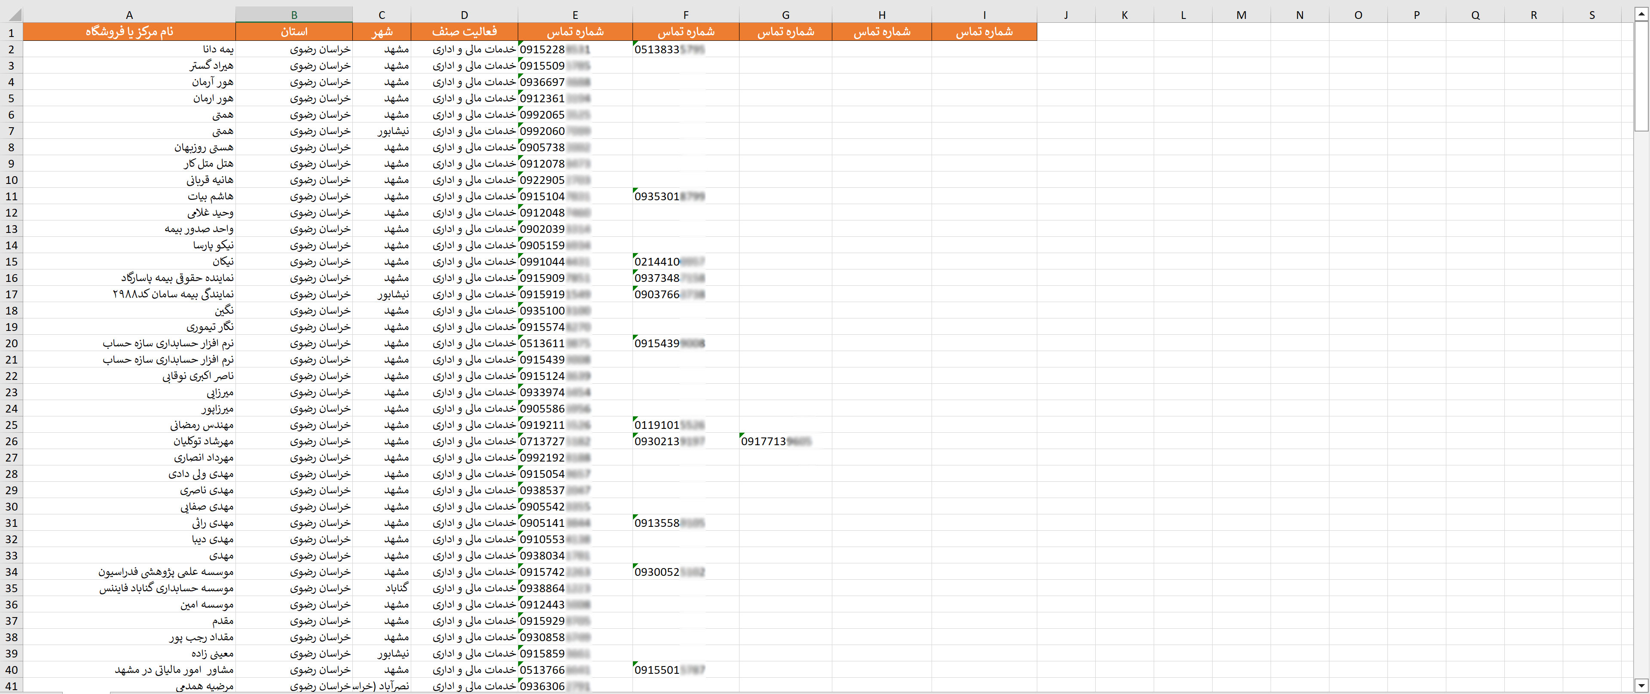Select column I header
Viewport: 1650px width, 694px height.
click(x=984, y=15)
